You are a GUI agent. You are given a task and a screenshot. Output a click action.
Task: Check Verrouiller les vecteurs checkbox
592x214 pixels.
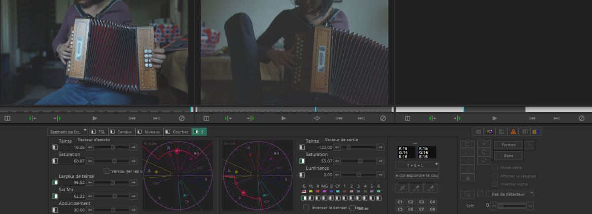pyautogui.click(x=106, y=171)
